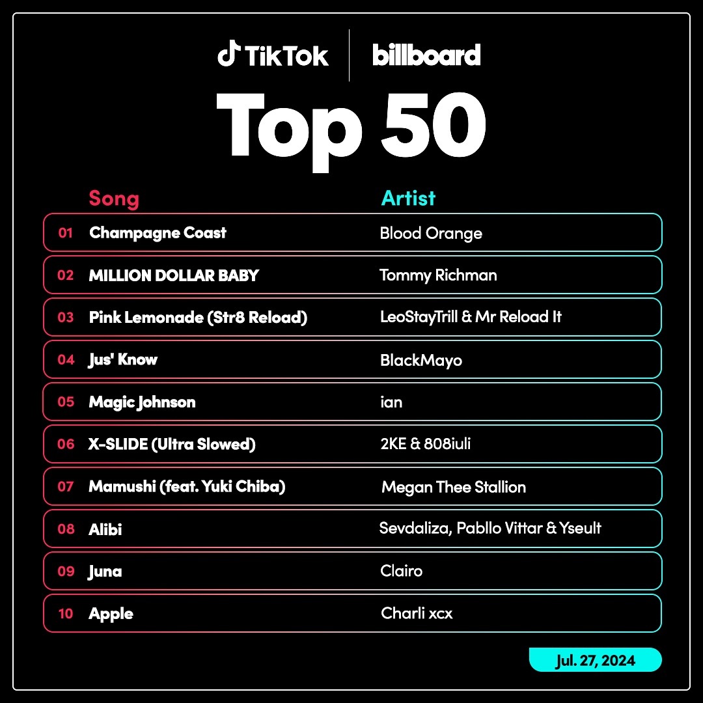This screenshot has width=703, height=703.
Task: Click the Song column header
Action: coord(114,198)
